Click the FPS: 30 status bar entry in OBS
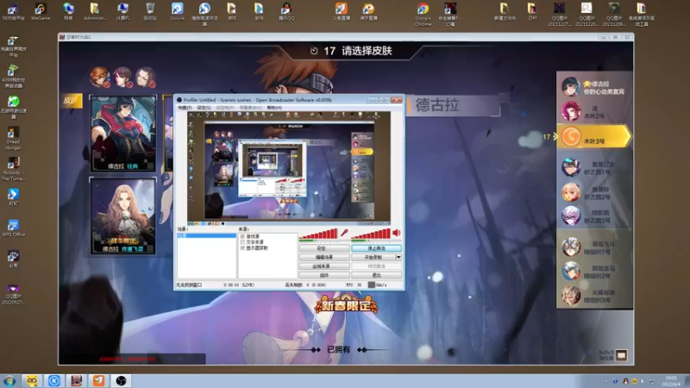 pos(354,285)
